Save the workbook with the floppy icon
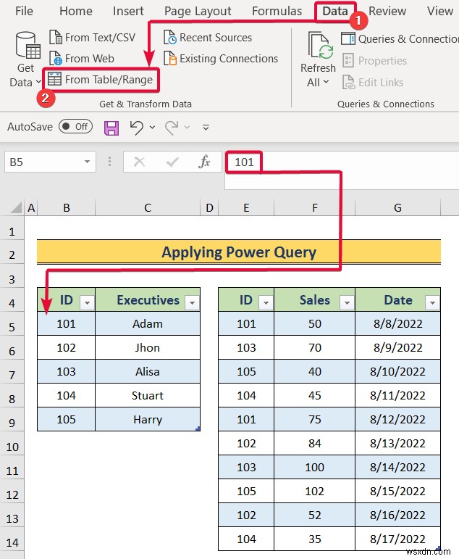Screen dimensions: 459x559 tap(111, 128)
